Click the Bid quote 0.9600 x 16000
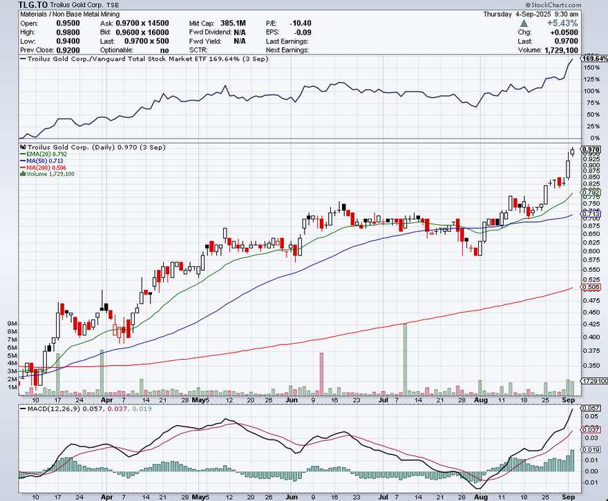 [142, 32]
